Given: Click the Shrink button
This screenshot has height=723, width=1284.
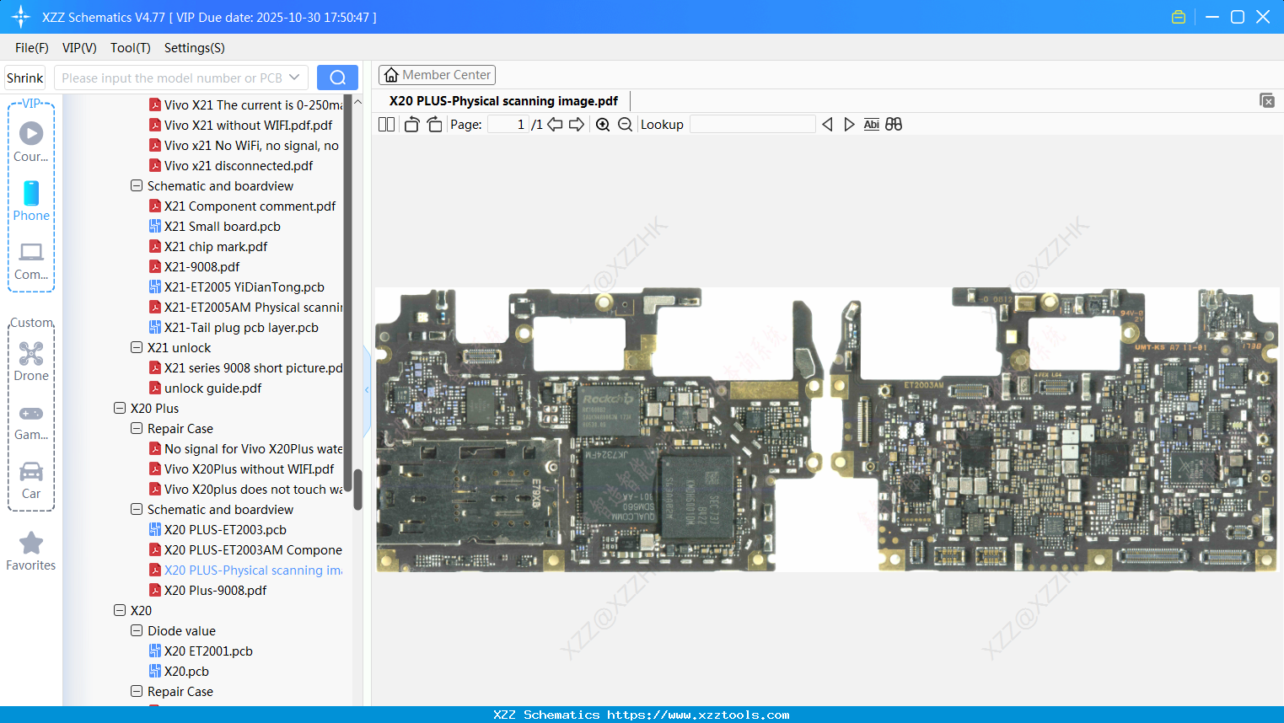Looking at the screenshot, I should tap(25, 78).
